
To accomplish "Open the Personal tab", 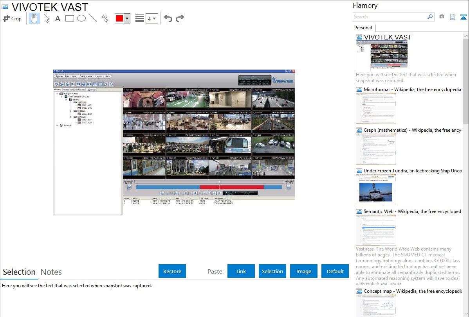I will pos(363,28).
